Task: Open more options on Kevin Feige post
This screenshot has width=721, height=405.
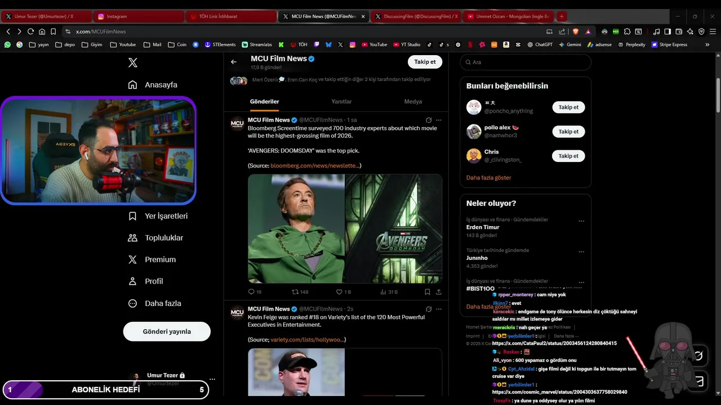Action: 439,309
